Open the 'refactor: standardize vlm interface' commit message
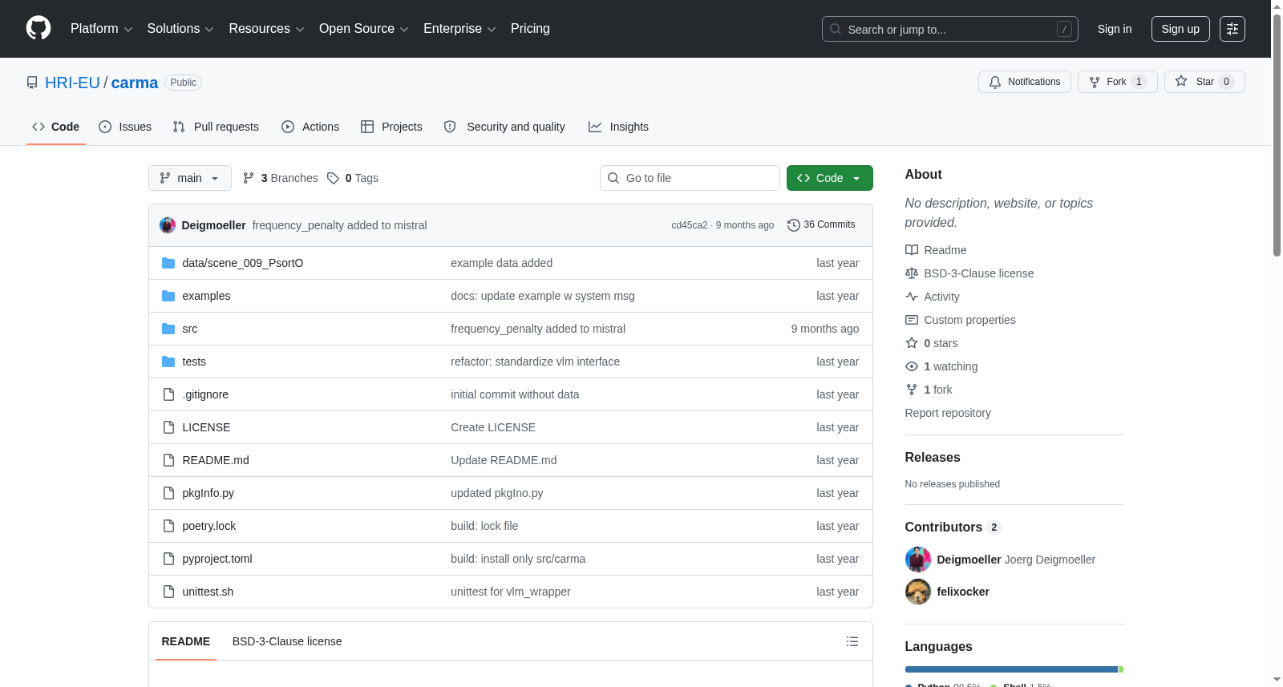Screen dimensions: 1283x687 pyautogui.click(x=535, y=362)
